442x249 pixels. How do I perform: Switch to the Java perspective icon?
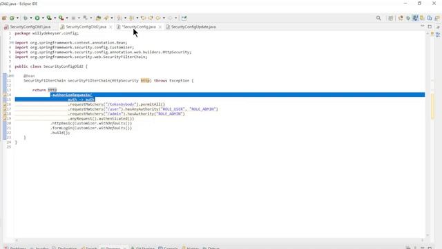415,18
